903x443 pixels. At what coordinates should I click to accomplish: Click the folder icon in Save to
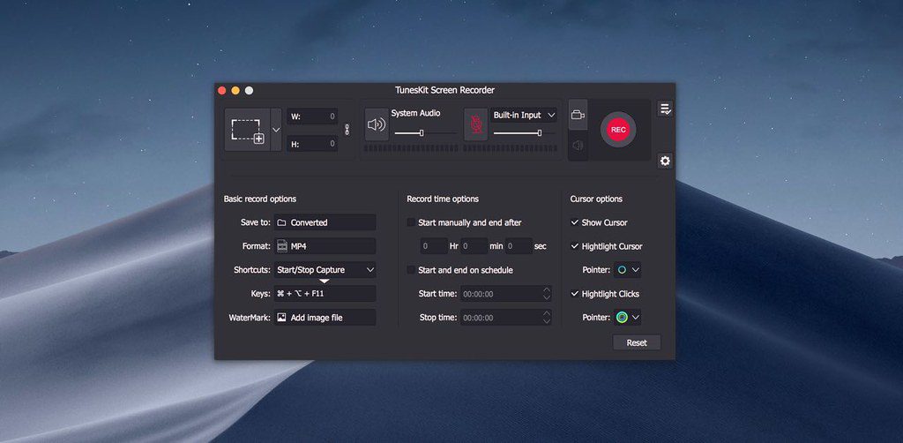coord(281,222)
